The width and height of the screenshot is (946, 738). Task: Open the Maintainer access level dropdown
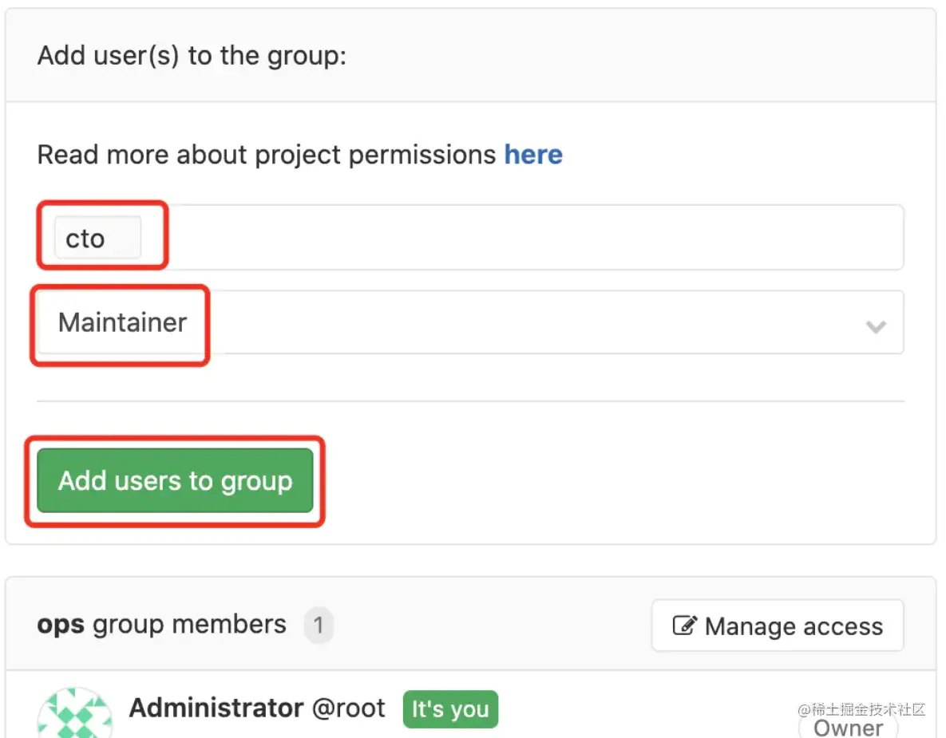(x=471, y=322)
